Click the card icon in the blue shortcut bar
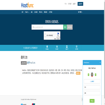This screenshot has height=105, width=105. 67,46
